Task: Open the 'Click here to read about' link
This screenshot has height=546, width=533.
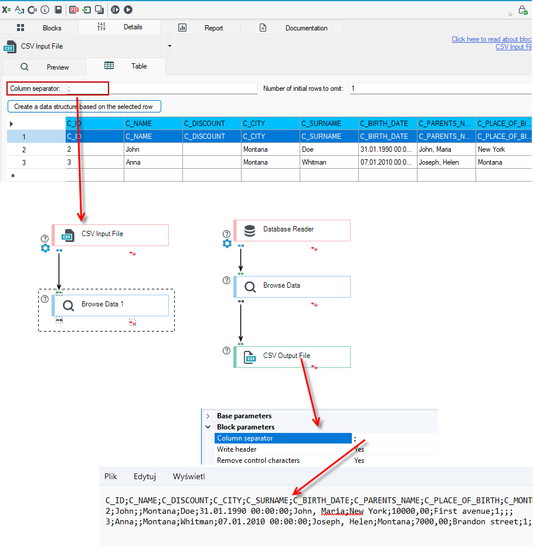Action: [x=491, y=39]
